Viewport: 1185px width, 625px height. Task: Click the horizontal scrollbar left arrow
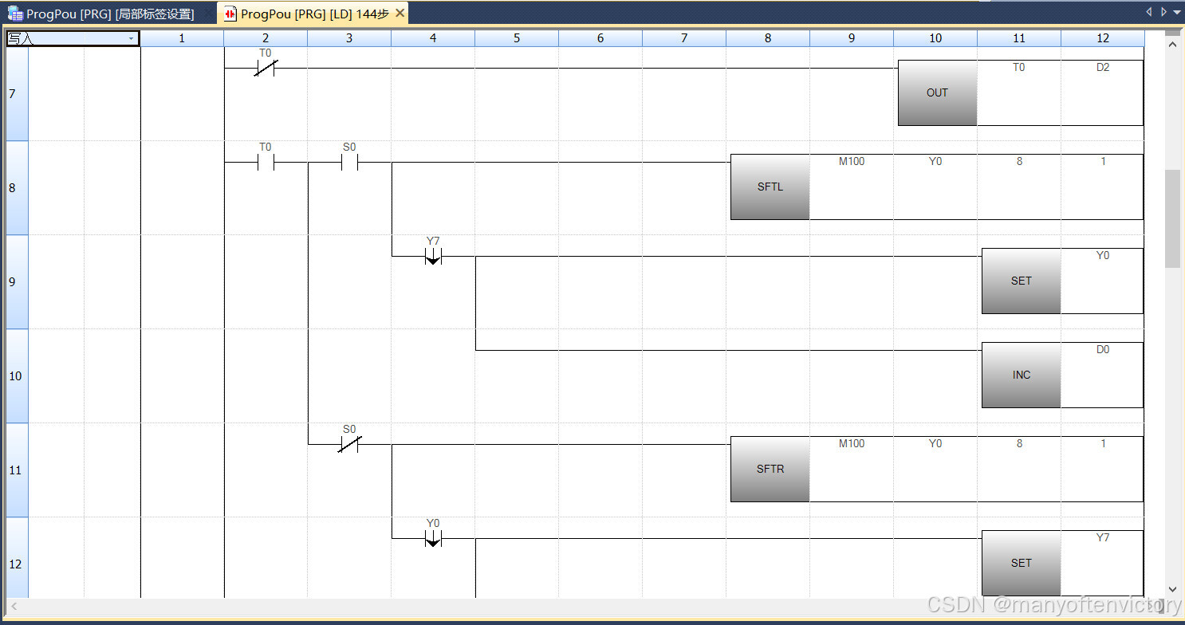(14, 607)
